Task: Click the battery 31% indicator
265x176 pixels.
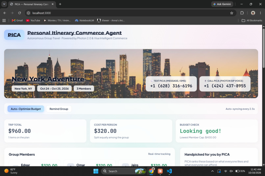Action: coord(240,171)
